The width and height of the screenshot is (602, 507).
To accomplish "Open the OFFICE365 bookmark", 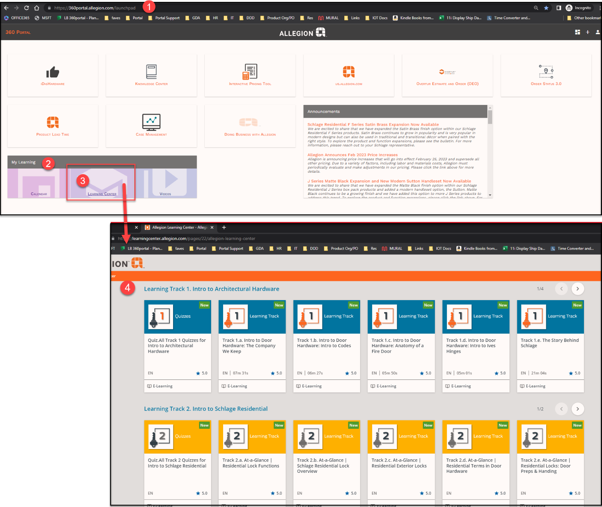I will coord(17,18).
